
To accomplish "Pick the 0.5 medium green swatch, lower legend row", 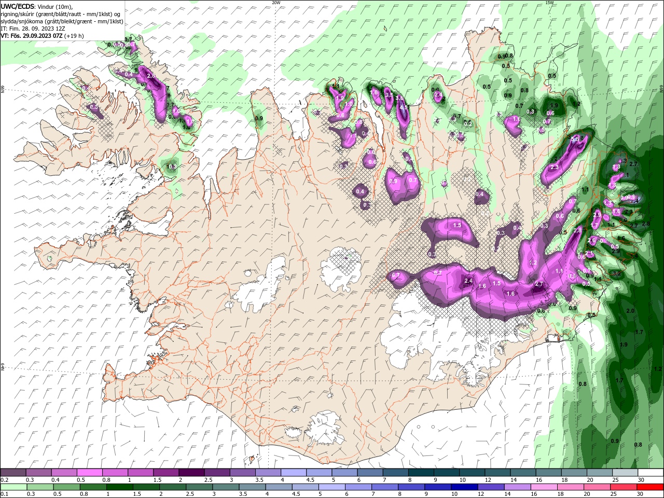I will (x=67, y=487).
